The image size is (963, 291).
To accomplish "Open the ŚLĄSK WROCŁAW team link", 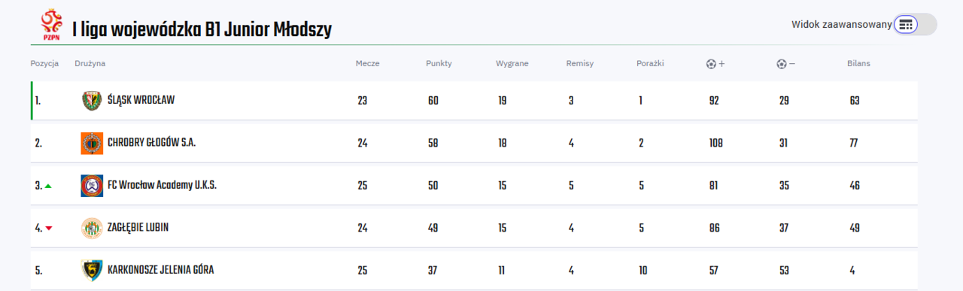I will click(x=141, y=100).
